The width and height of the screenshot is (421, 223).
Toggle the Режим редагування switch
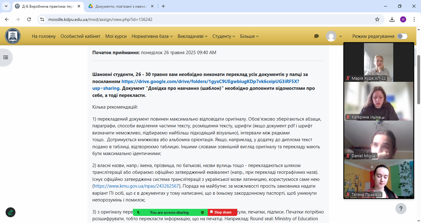402,36
